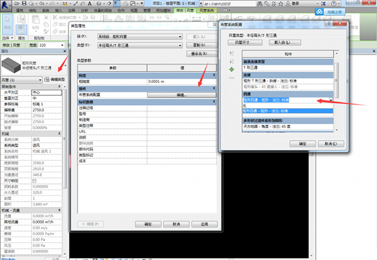This screenshot has width=377, height=260.
Task: Collapse the Constraints section in Properties palette
Action: coord(60,86)
